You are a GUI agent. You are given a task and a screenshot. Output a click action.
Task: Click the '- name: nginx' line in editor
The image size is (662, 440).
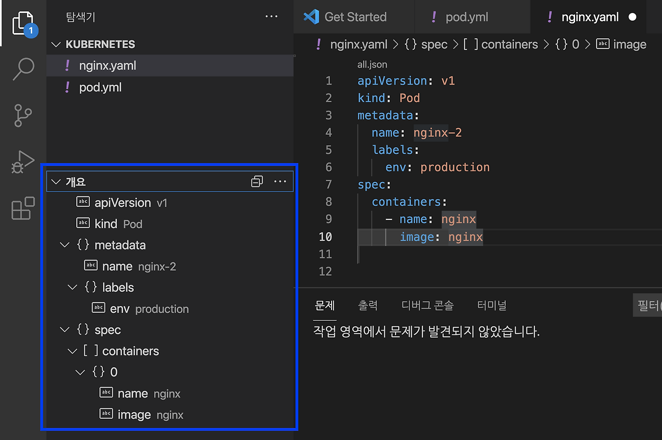tap(430, 219)
